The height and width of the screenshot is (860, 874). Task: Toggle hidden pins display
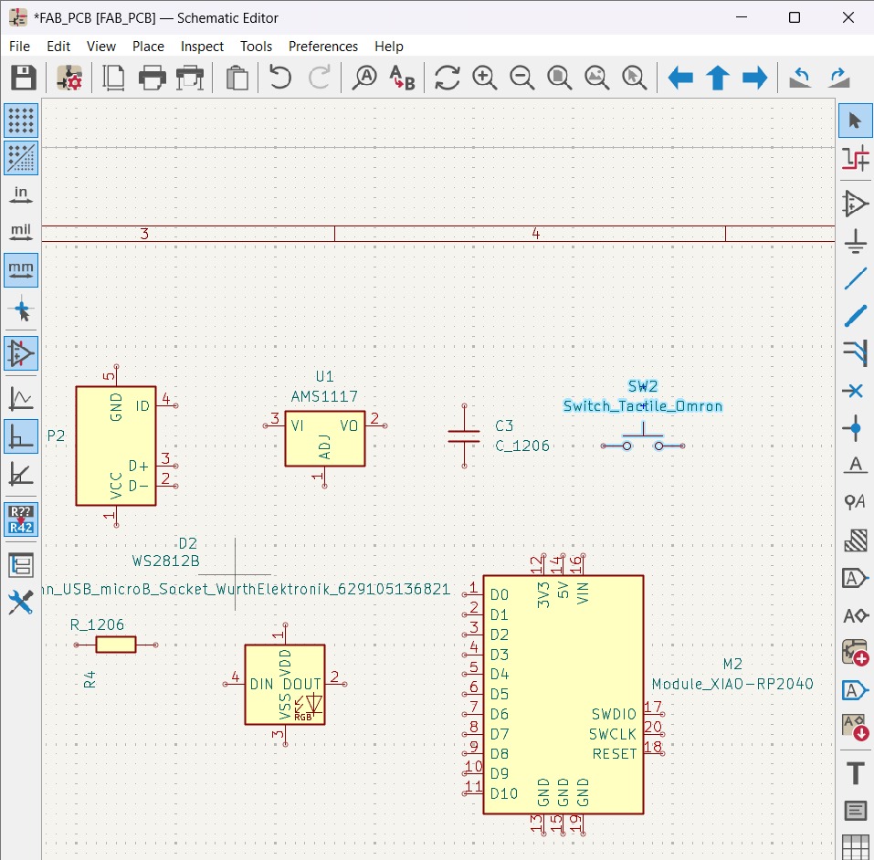(x=21, y=353)
